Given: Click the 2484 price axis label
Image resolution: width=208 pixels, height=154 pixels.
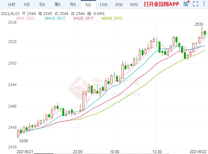Looking at the screenshot, I should coord(12,85).
